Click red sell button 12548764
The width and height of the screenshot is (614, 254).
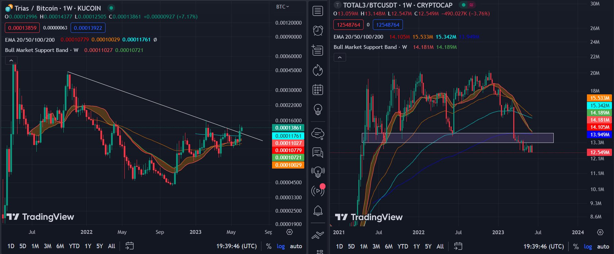tap(348, 25)
